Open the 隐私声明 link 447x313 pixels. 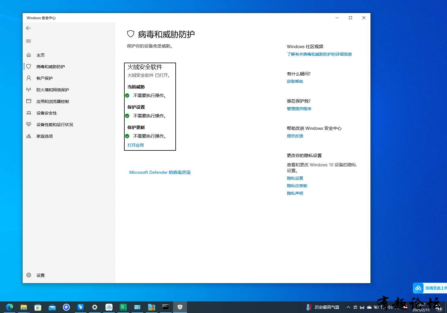pos(295,193)
